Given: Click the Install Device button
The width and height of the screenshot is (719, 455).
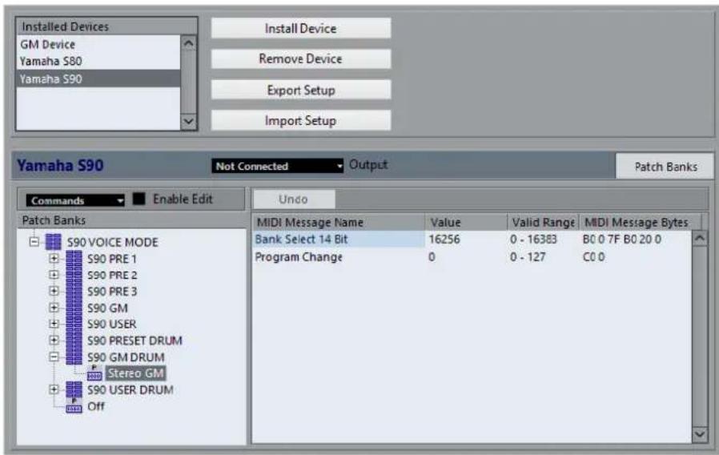Looking at the screenshot, I should [x=301, y=29].
